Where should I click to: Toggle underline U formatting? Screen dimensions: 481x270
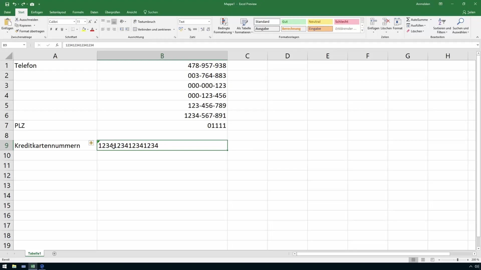62,29
